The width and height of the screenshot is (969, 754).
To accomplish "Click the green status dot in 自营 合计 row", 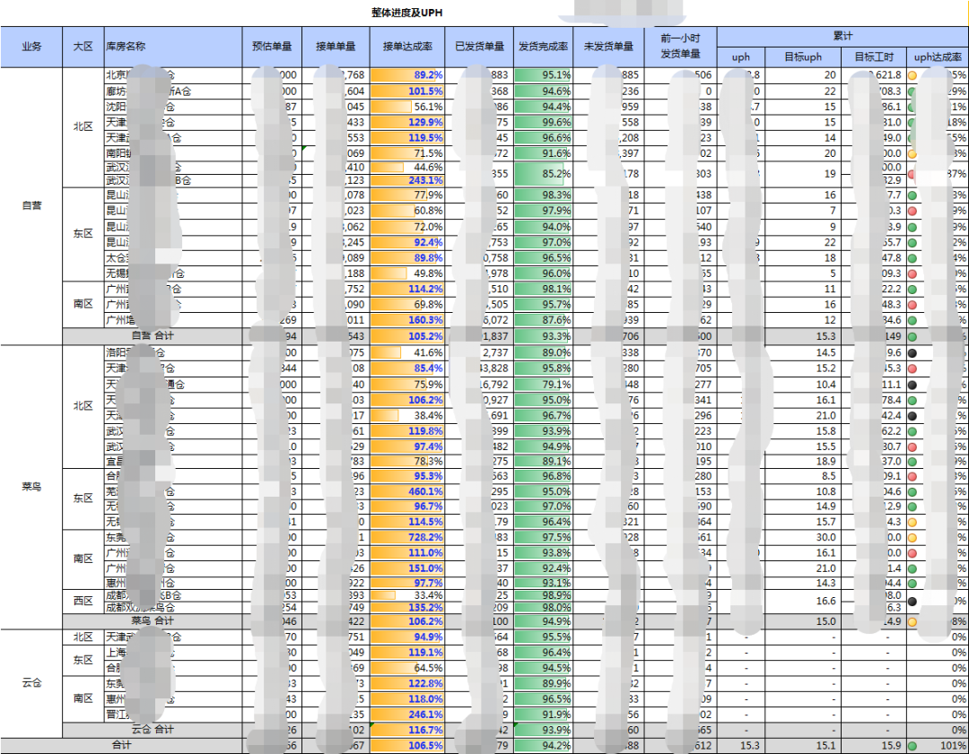I will (x=912, y=336).
